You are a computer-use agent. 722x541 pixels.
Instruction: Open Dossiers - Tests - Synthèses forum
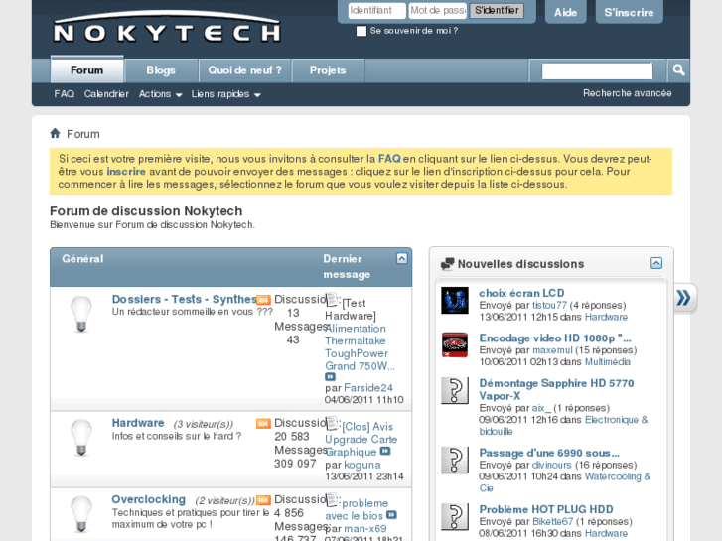[184, 299]
